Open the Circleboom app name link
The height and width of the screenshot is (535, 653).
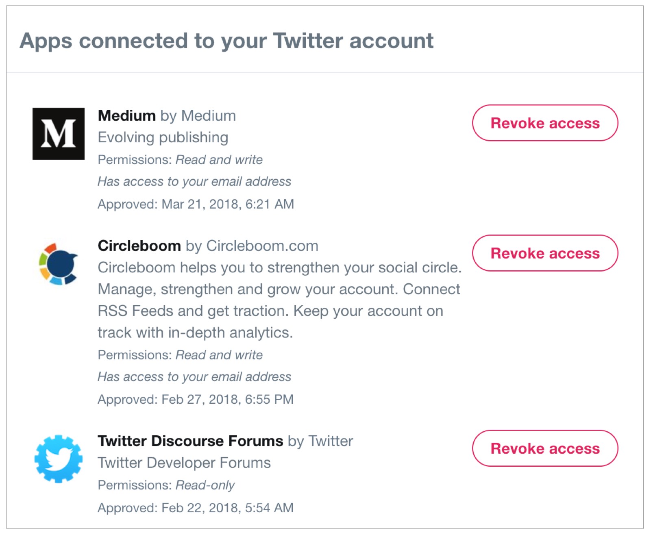[x=139, y=246]
